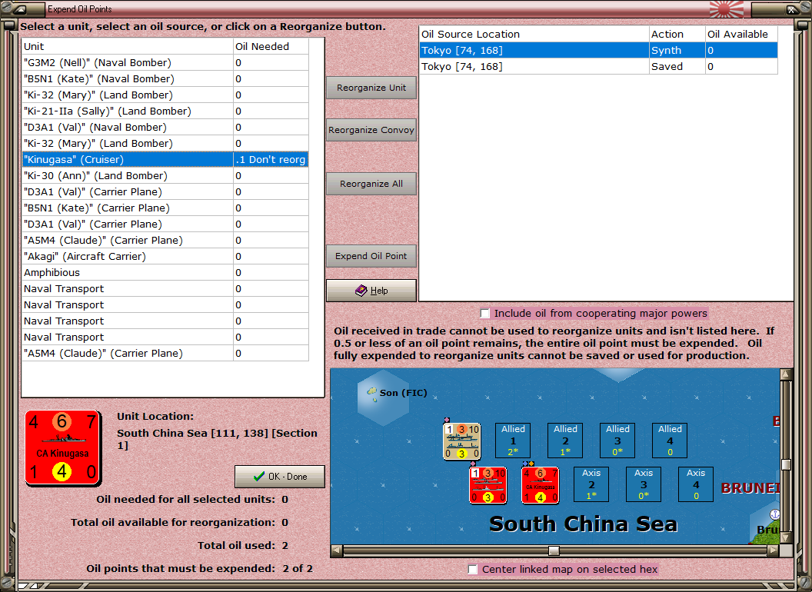812x592 pixels.
Task: Click the Reorganize Convoy button
Action: (x=371, y=130)
